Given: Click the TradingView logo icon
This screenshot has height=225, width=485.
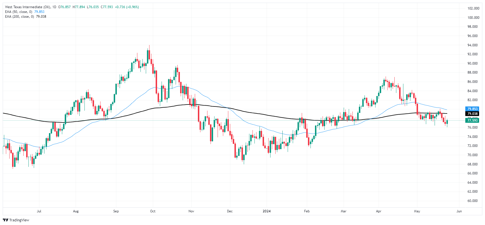Looking at the screenshot, I should click(5, 220).
